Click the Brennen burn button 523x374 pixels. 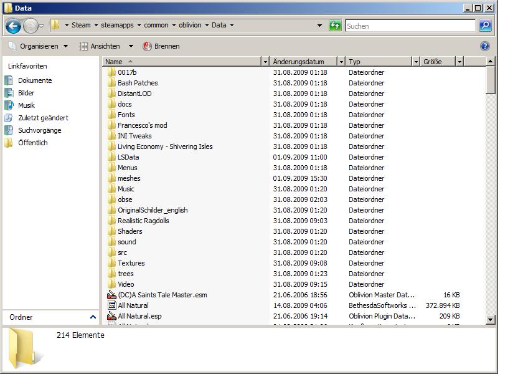click(161, 46)
